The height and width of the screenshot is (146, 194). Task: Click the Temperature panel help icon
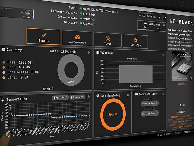click(x=89, y=97)
